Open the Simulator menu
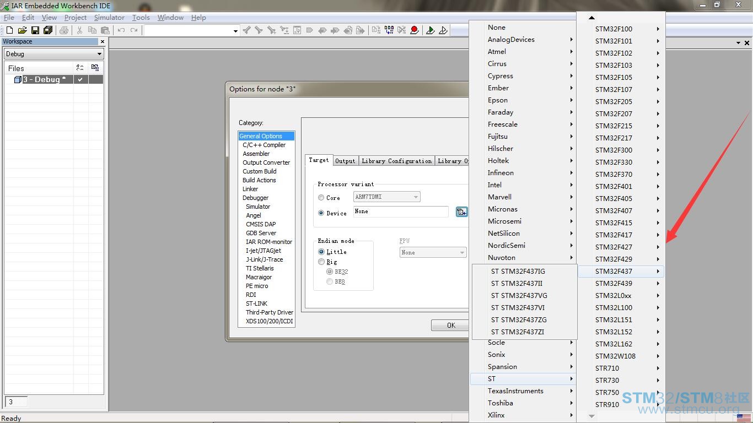Screen dimensions: 753x423 coord(109,18)
